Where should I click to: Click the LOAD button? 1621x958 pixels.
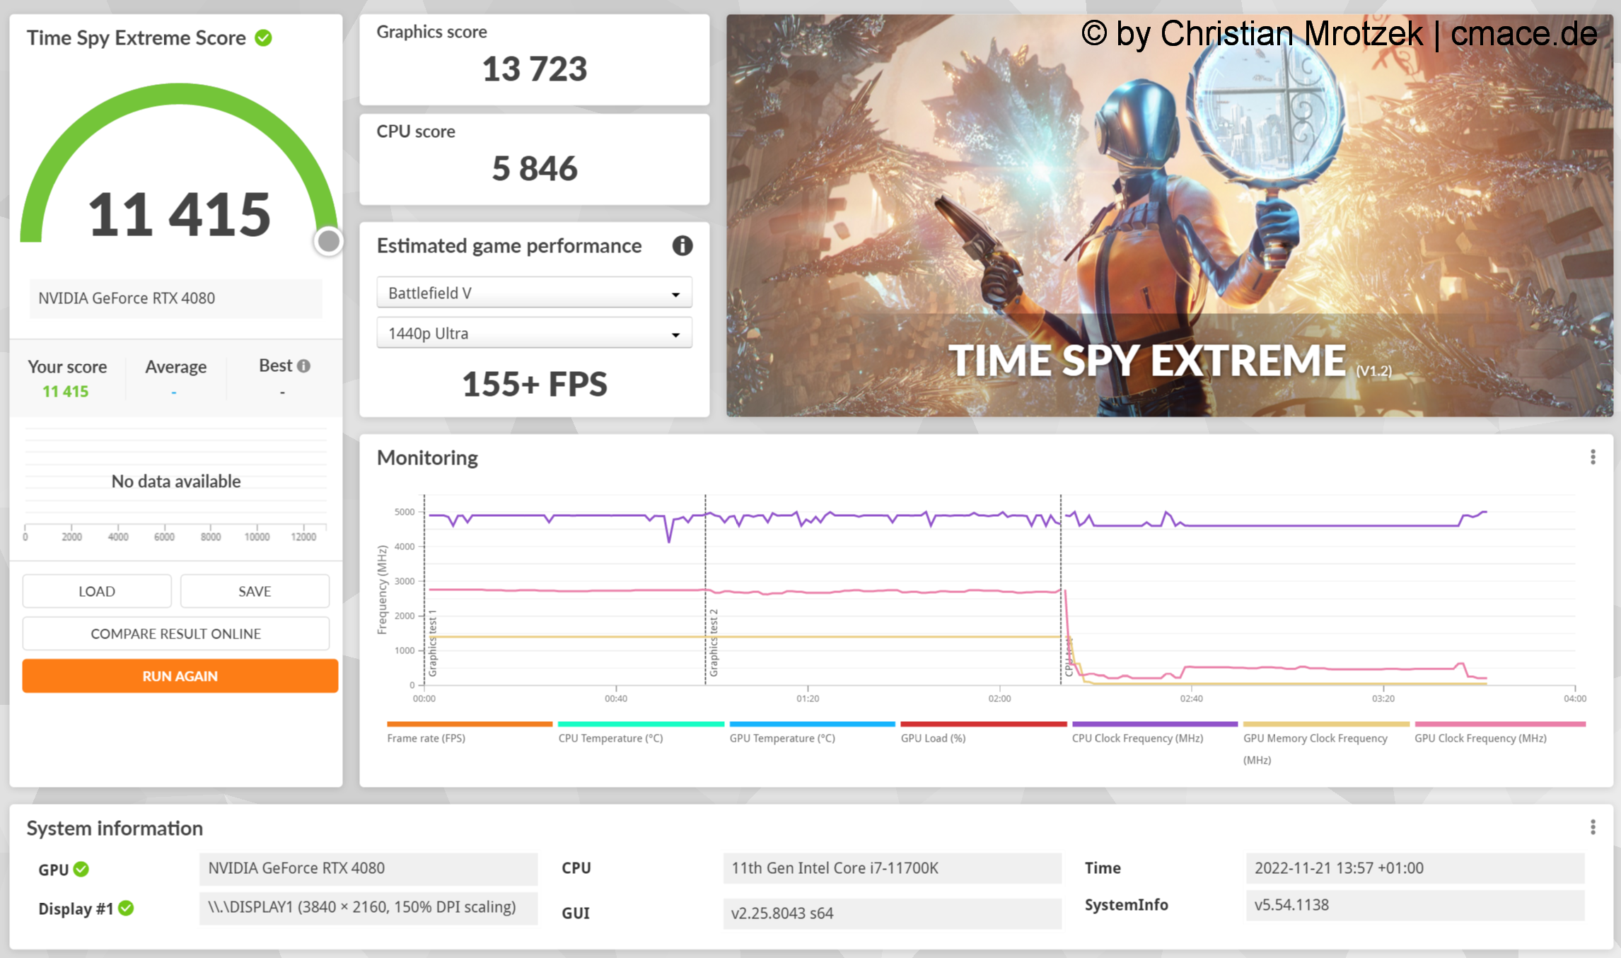coord(97,591)
